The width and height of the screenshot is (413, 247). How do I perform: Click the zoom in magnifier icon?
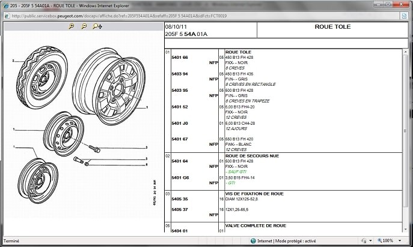[x=72, y=26]
